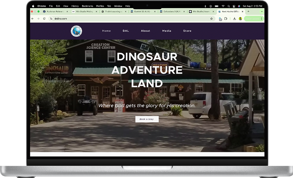Click the Now Playing menu bar icon
This screenshot has height=178, width=293.
(211, 6)
